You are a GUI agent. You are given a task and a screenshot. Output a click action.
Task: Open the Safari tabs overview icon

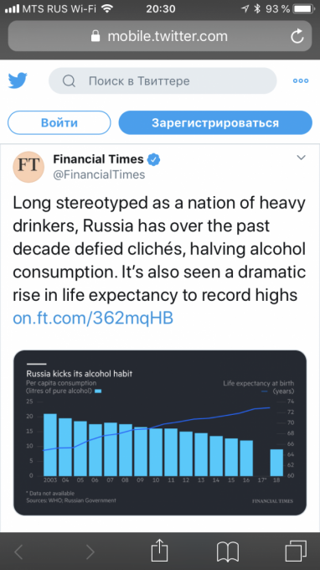(296, 551)
